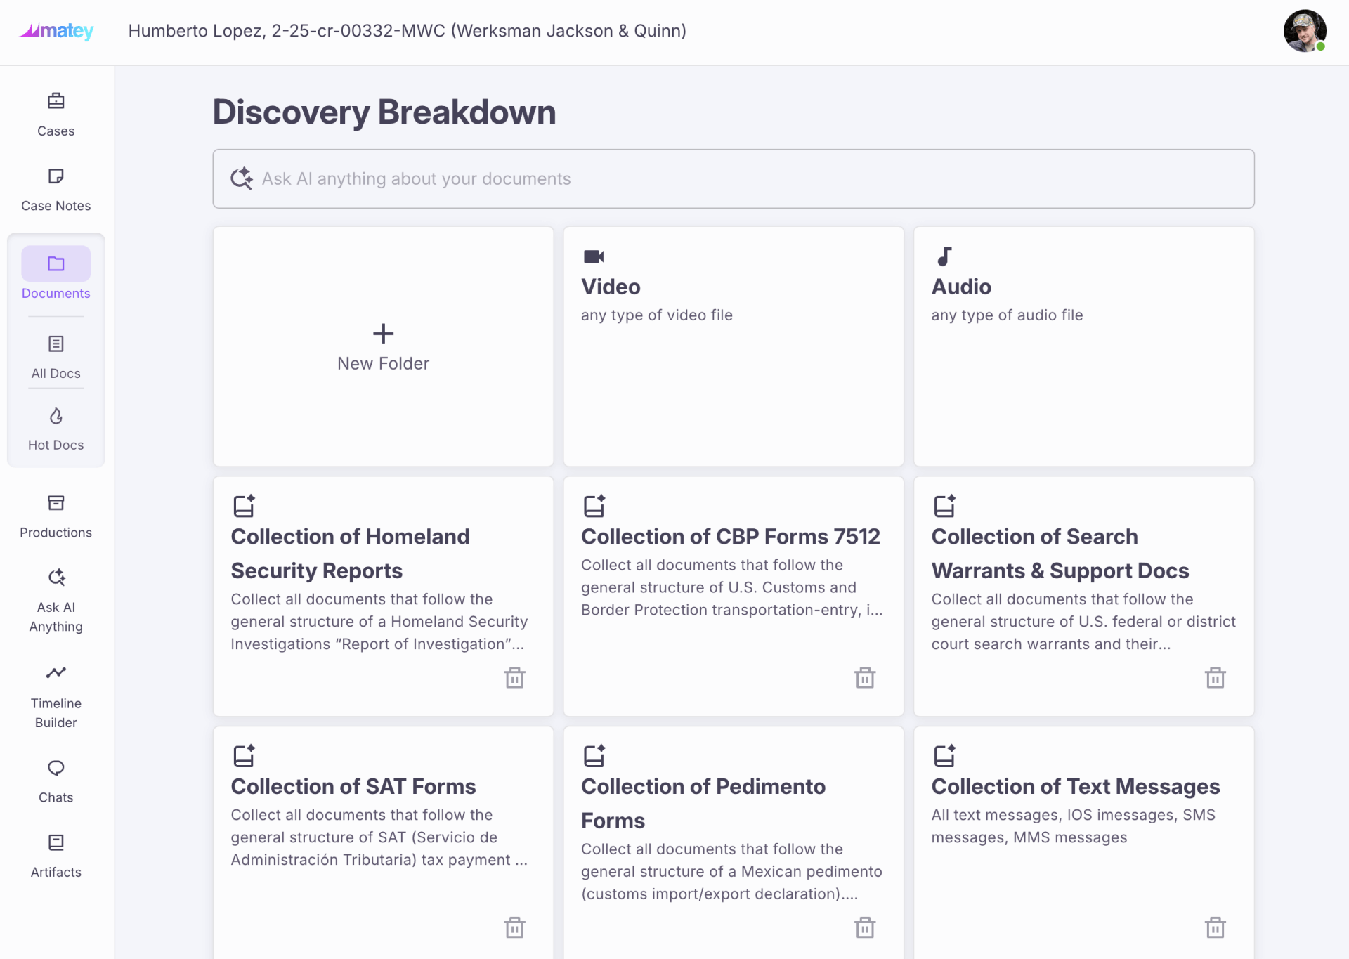Screen dimensions: 1349x959
Task: Click trash icon on Search Warrants collection
Action: pos(1215,677)
